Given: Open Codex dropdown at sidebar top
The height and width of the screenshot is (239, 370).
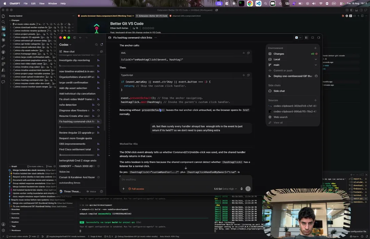Looking at the screenshot, I should coord(65,44).
